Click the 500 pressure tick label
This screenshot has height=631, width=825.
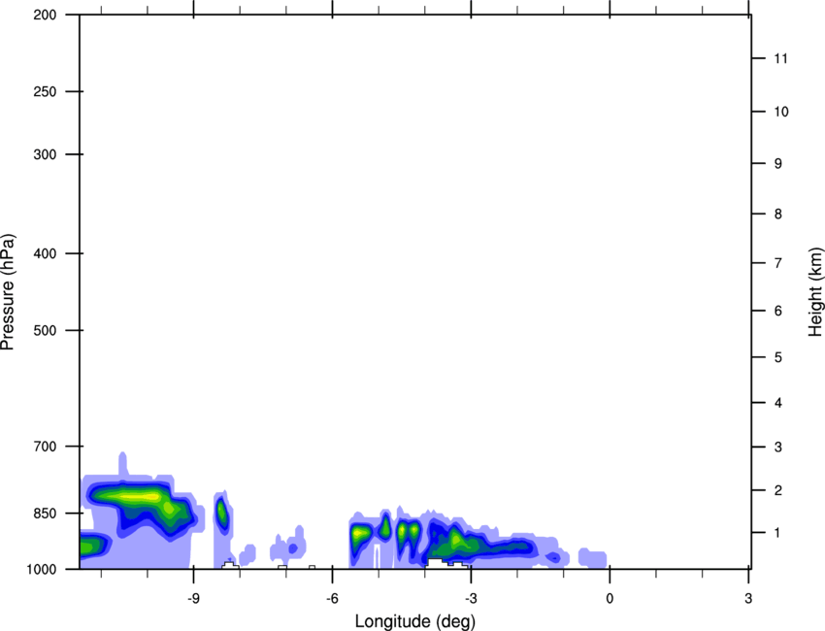45,330
